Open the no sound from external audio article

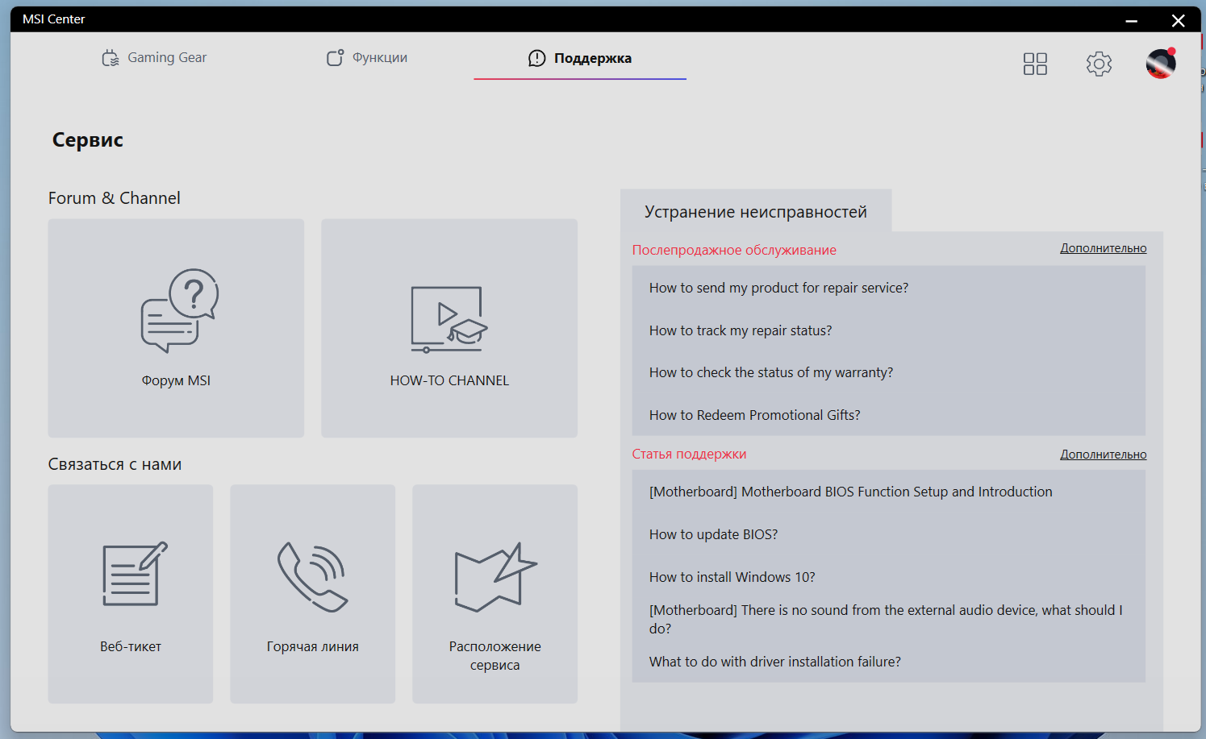pyautogui.click(x=886, y=619)
